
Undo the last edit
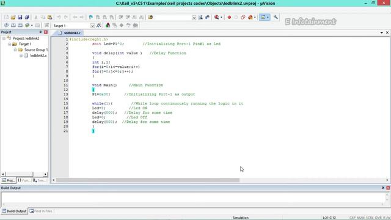(x=59, y=17)
